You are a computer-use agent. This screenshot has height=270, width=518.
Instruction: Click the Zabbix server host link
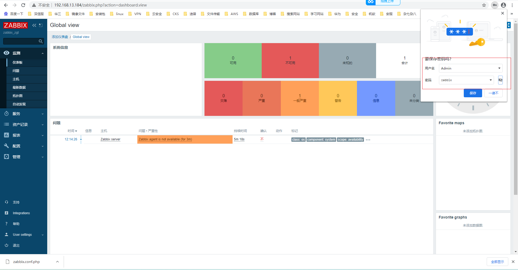tap(110, 139)
